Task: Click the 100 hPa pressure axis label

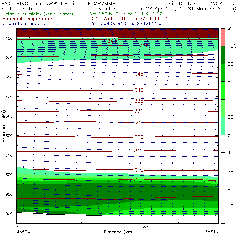Action: coord(9,38)
